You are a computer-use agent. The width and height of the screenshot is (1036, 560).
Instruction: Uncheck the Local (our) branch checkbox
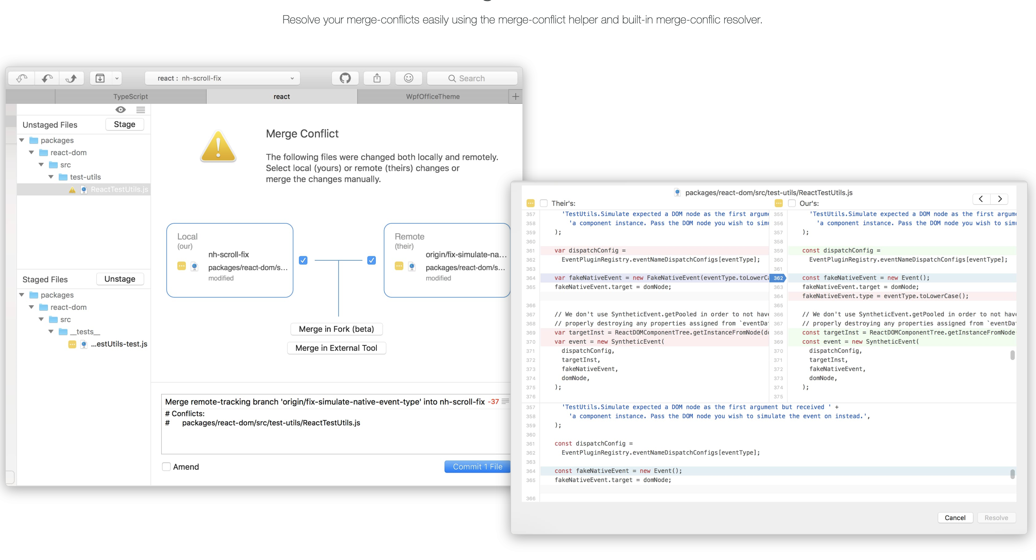[x=303, y=260]
